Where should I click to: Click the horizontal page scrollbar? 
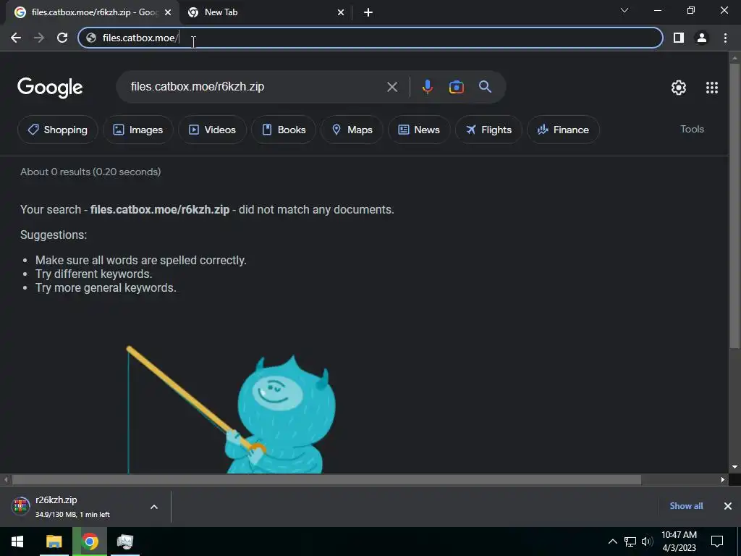point(326,479)
